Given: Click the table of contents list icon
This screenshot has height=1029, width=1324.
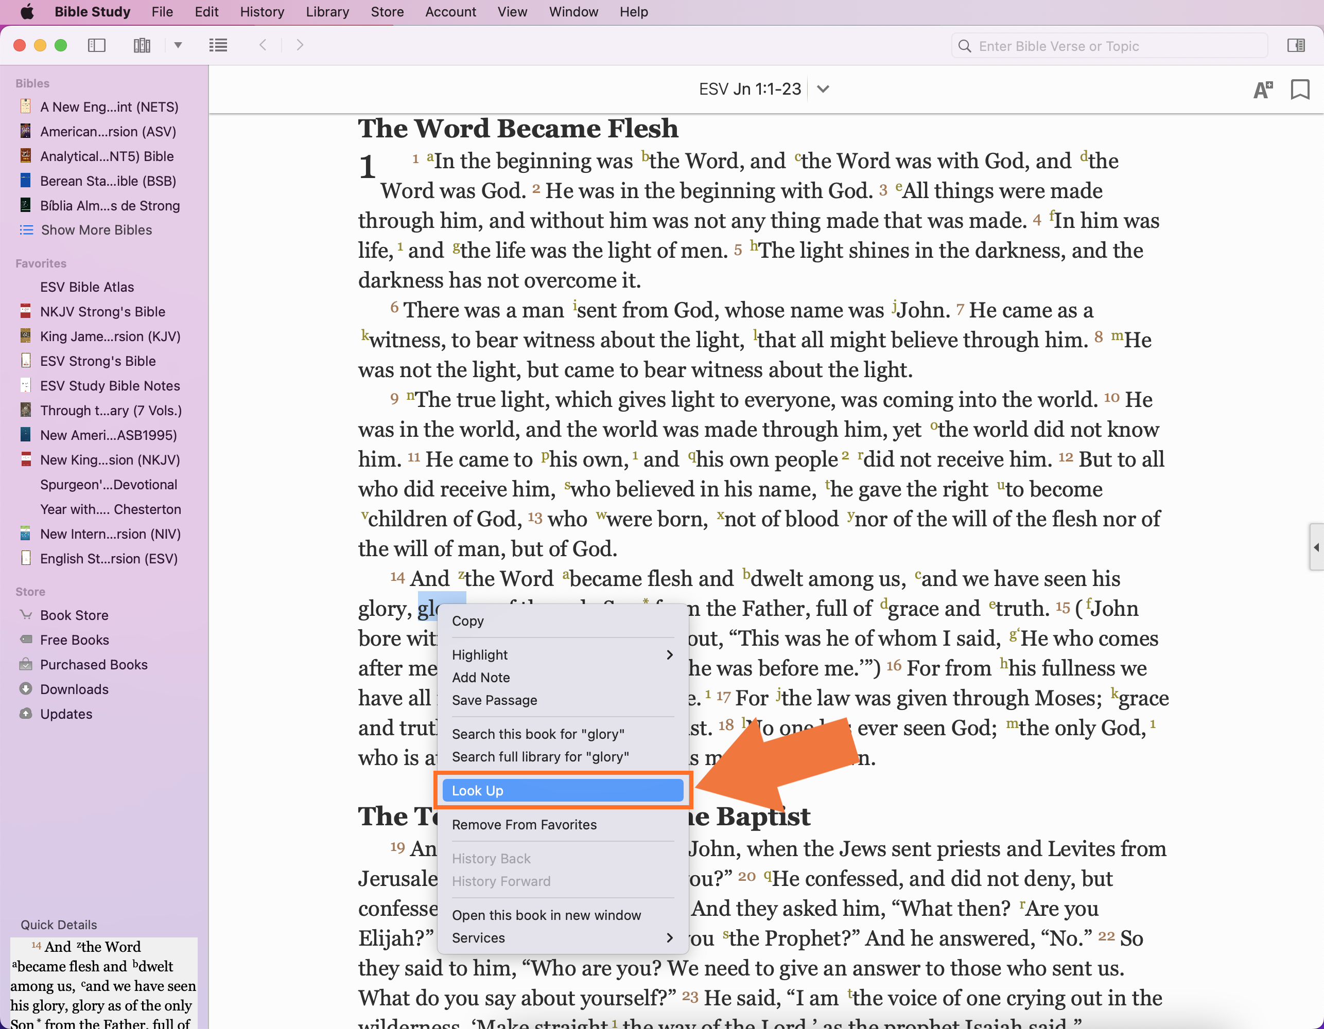Looking at the screenshot, I should [x=218, y=45].
